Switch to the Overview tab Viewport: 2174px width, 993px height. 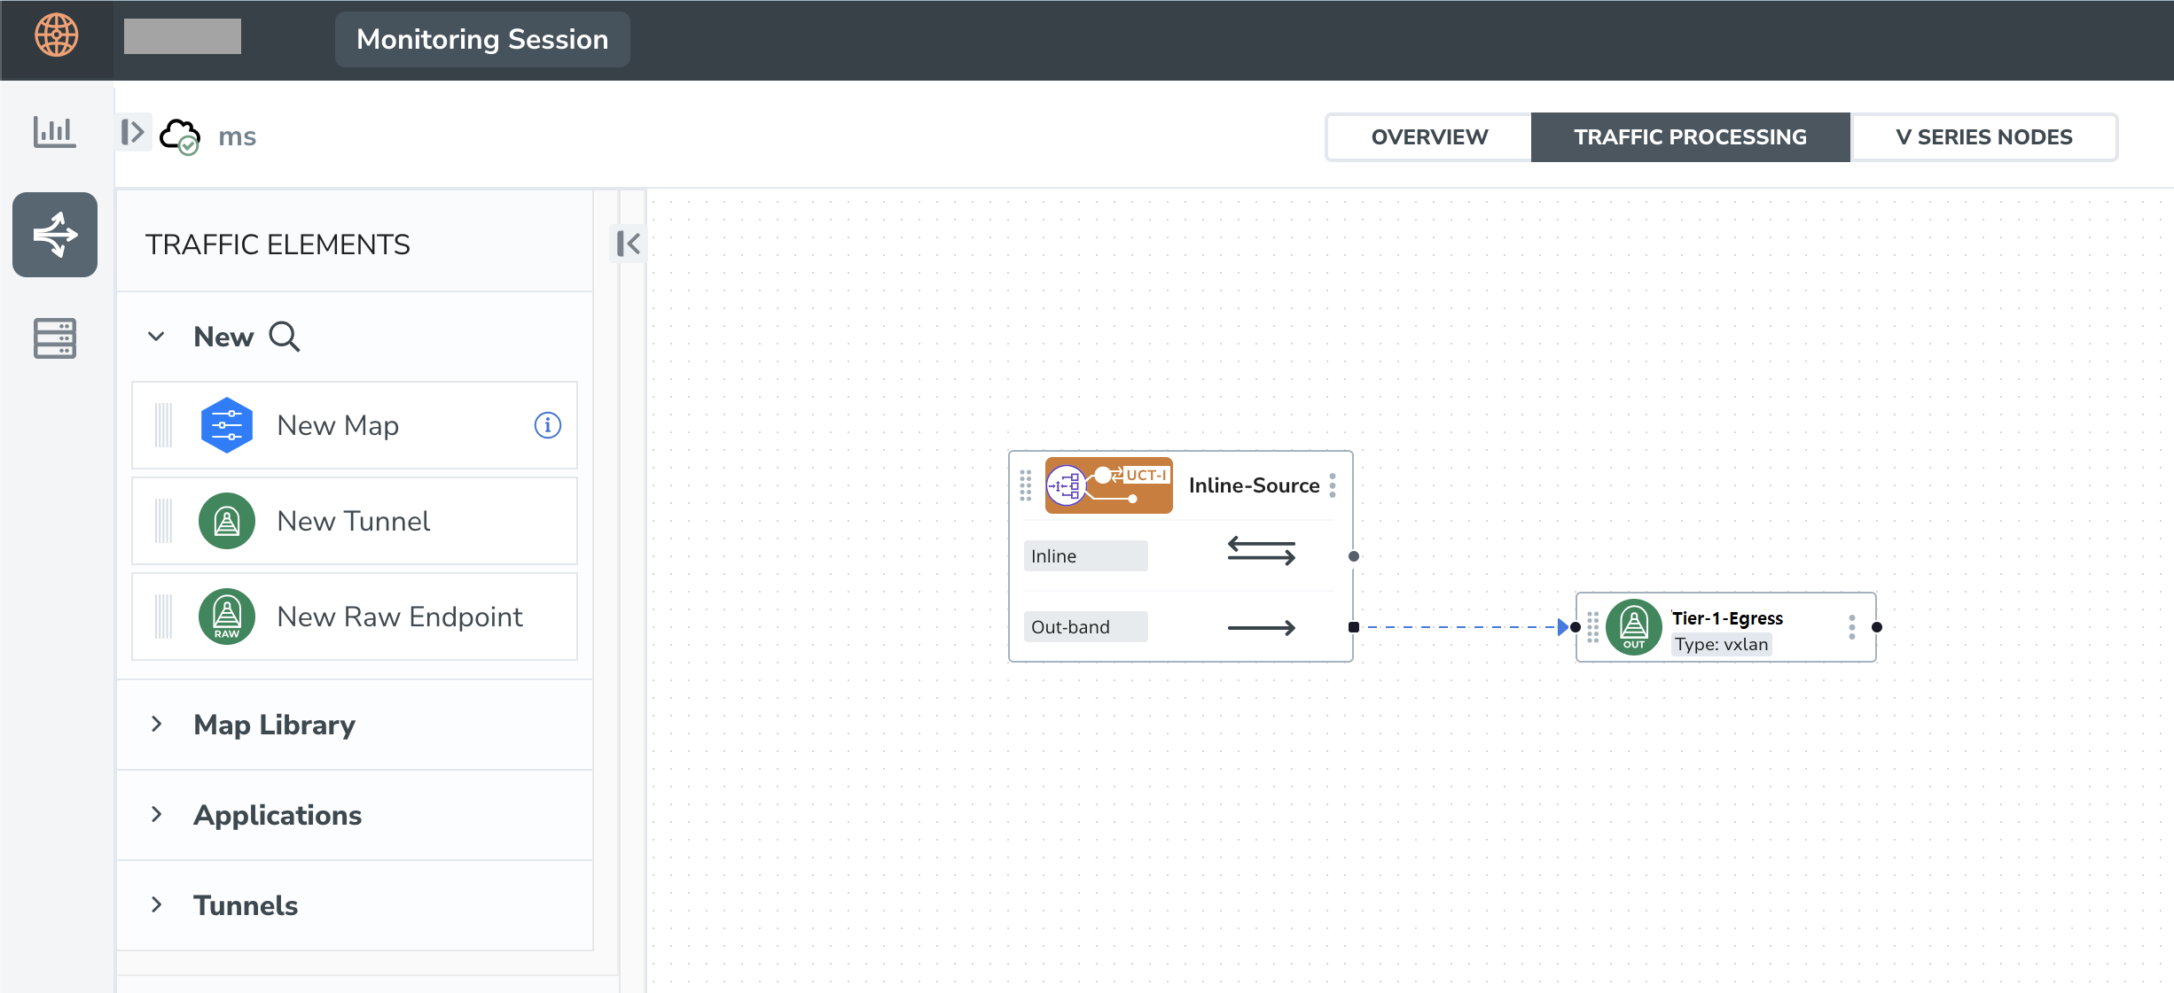click(1428, 137)
